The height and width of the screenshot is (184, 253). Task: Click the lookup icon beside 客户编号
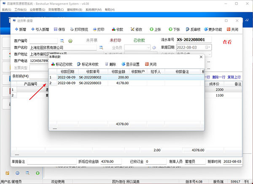(x=62, y=41)
